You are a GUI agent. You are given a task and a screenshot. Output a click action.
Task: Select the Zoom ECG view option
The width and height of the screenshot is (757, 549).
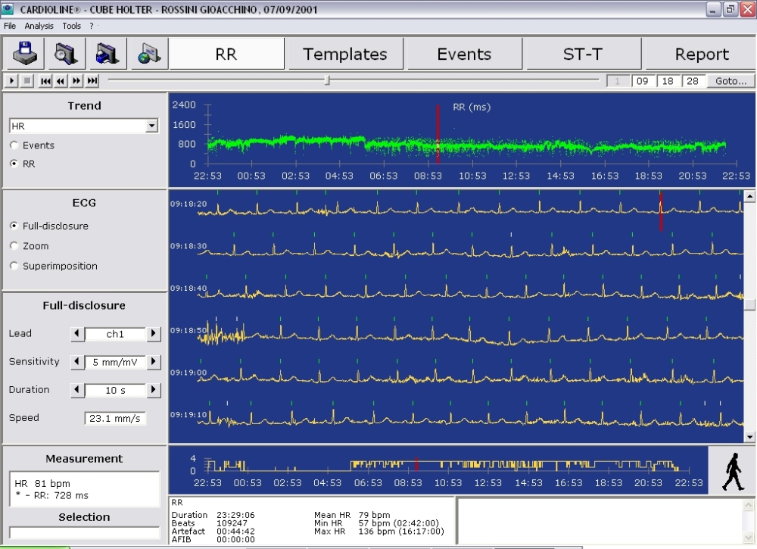14,246
